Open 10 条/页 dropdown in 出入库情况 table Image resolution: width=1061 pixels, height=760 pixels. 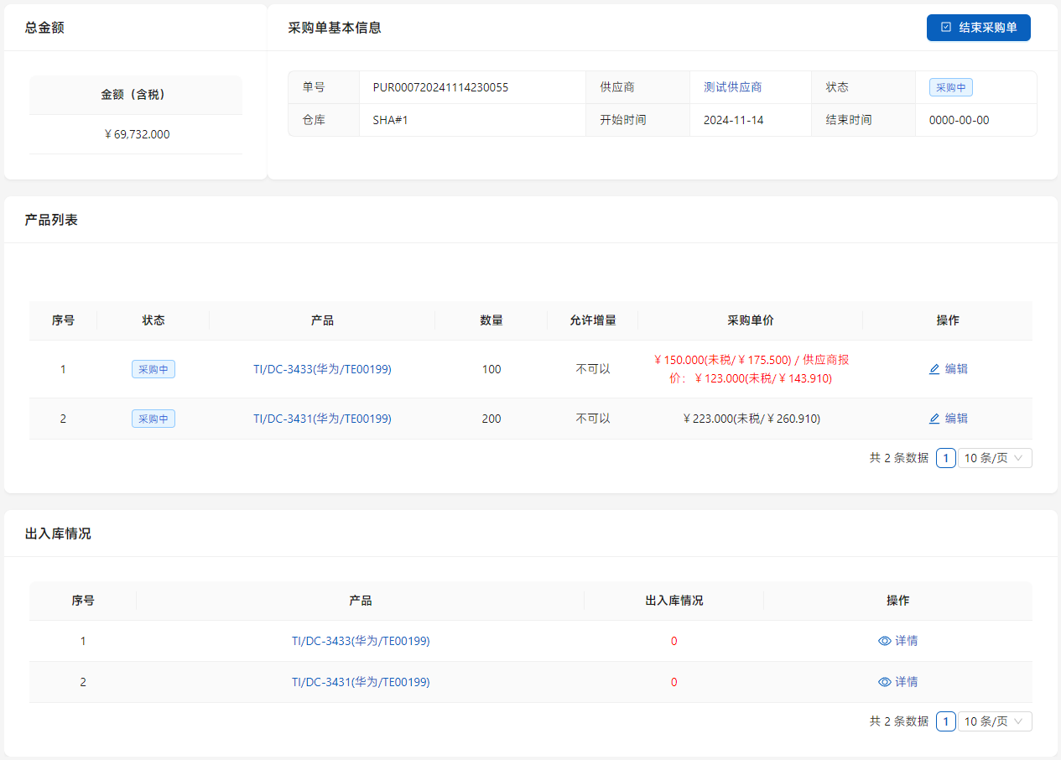click(995, 721)
